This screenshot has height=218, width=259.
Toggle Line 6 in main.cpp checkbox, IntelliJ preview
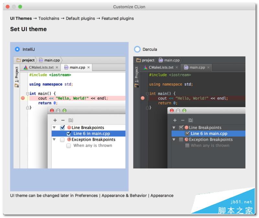coord(69,133)
